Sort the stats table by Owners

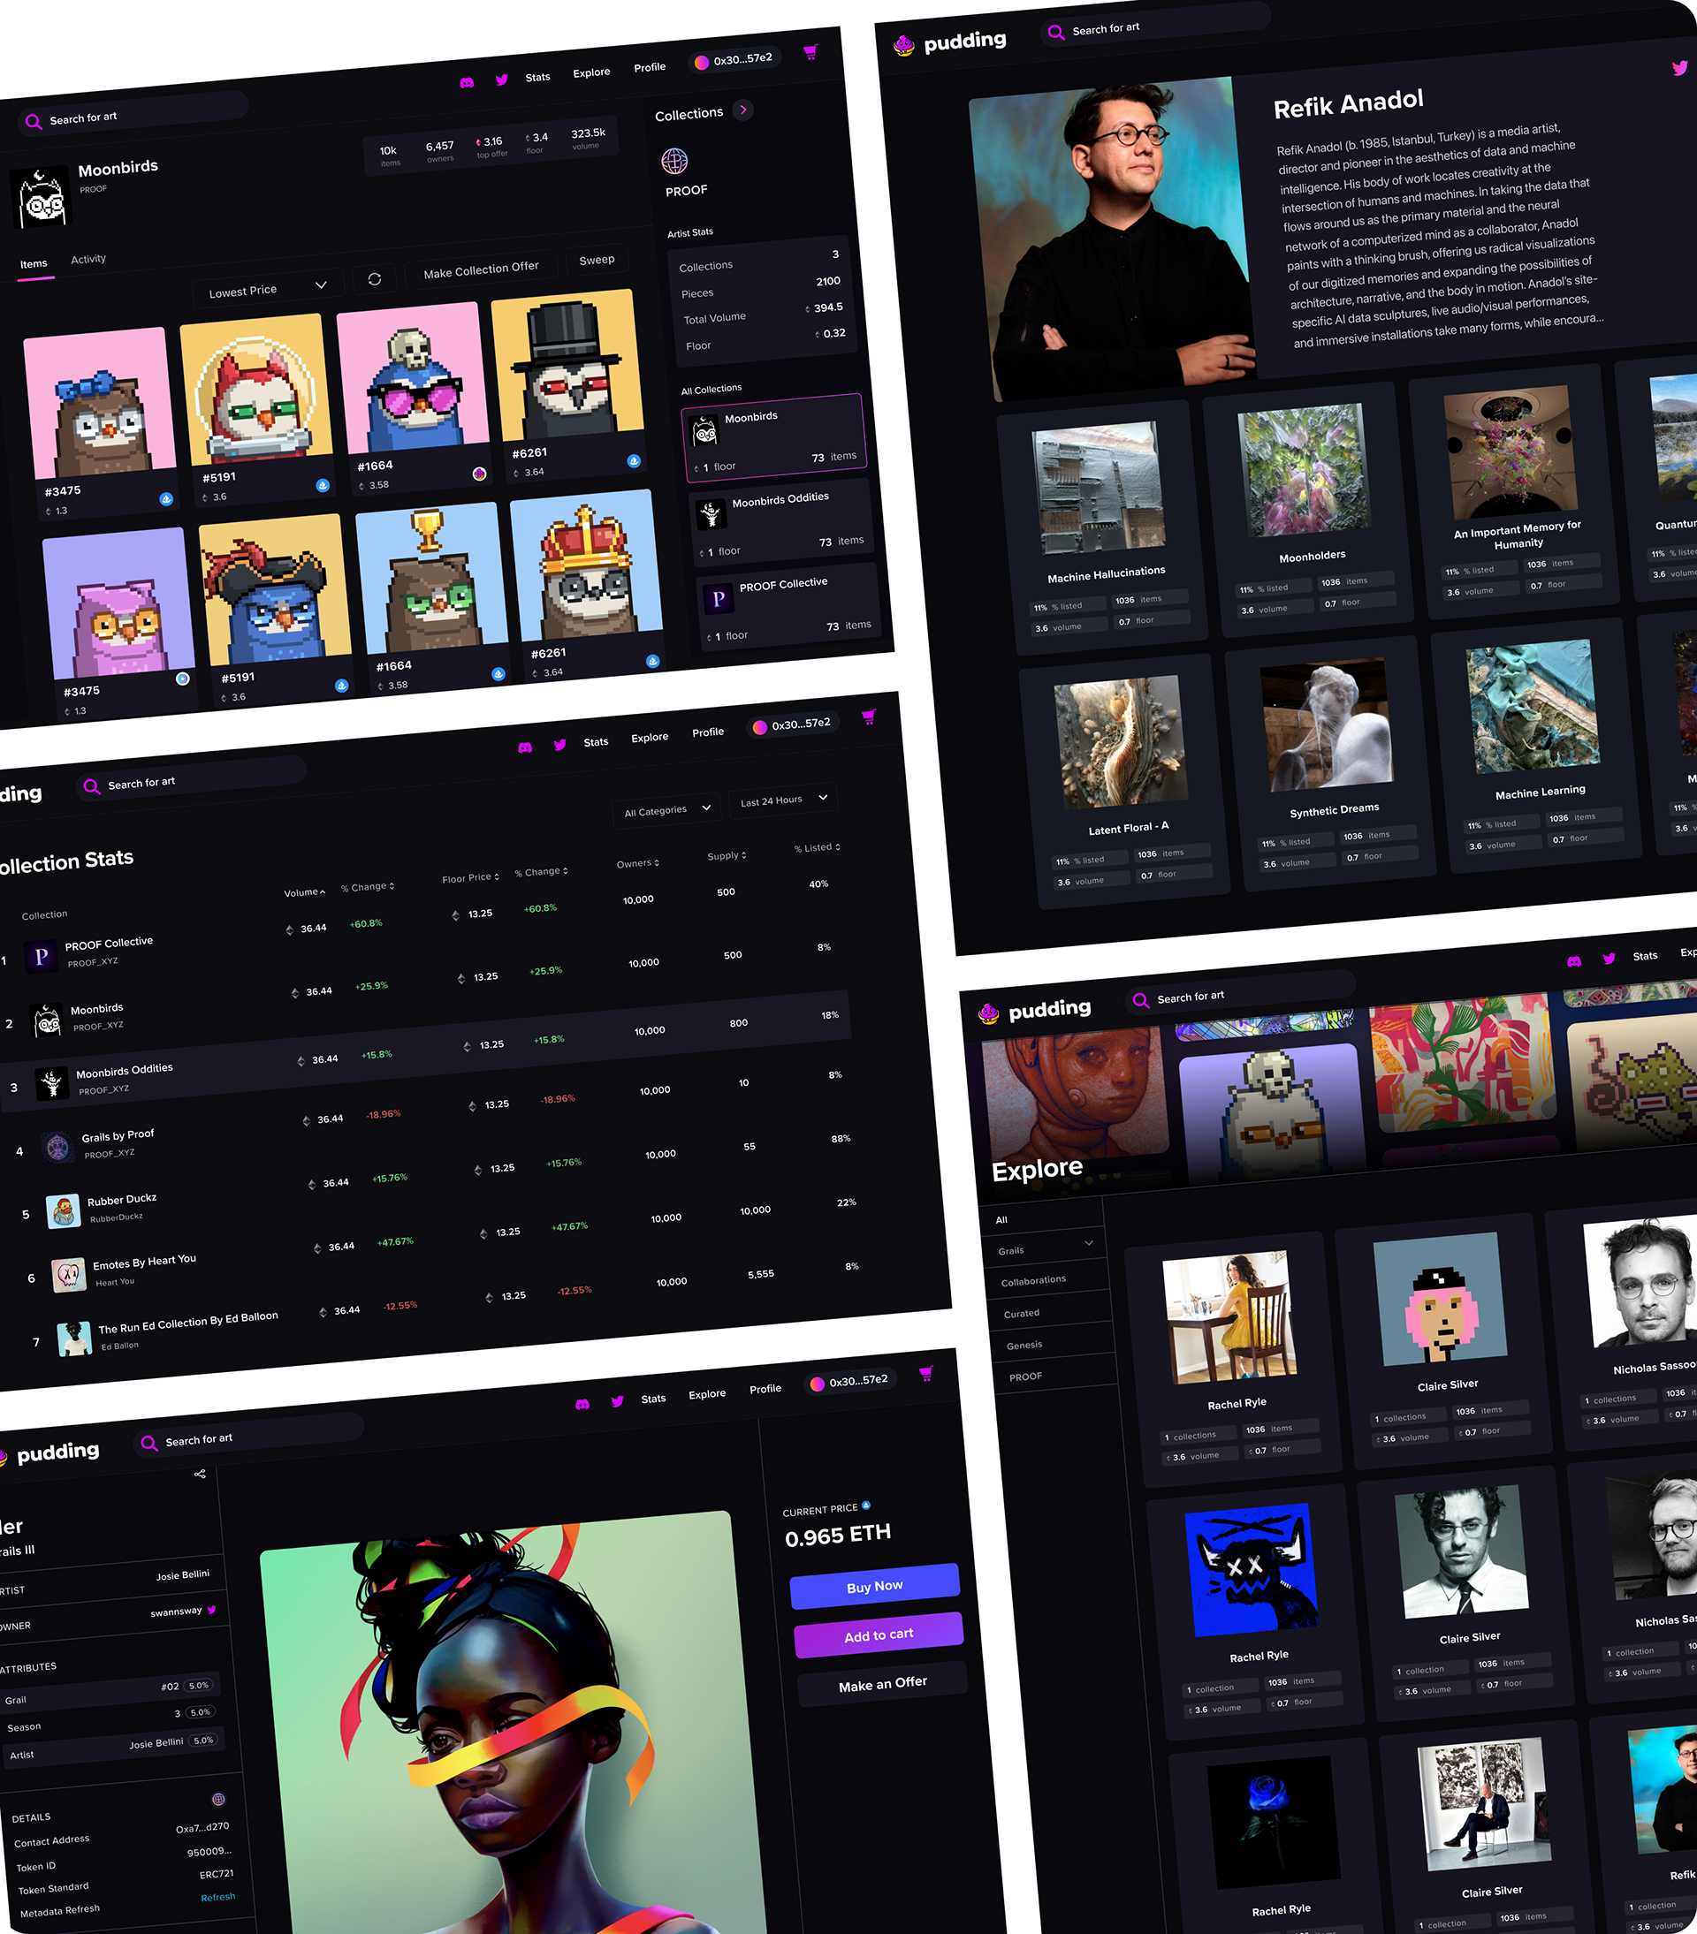tap(638, 863)
